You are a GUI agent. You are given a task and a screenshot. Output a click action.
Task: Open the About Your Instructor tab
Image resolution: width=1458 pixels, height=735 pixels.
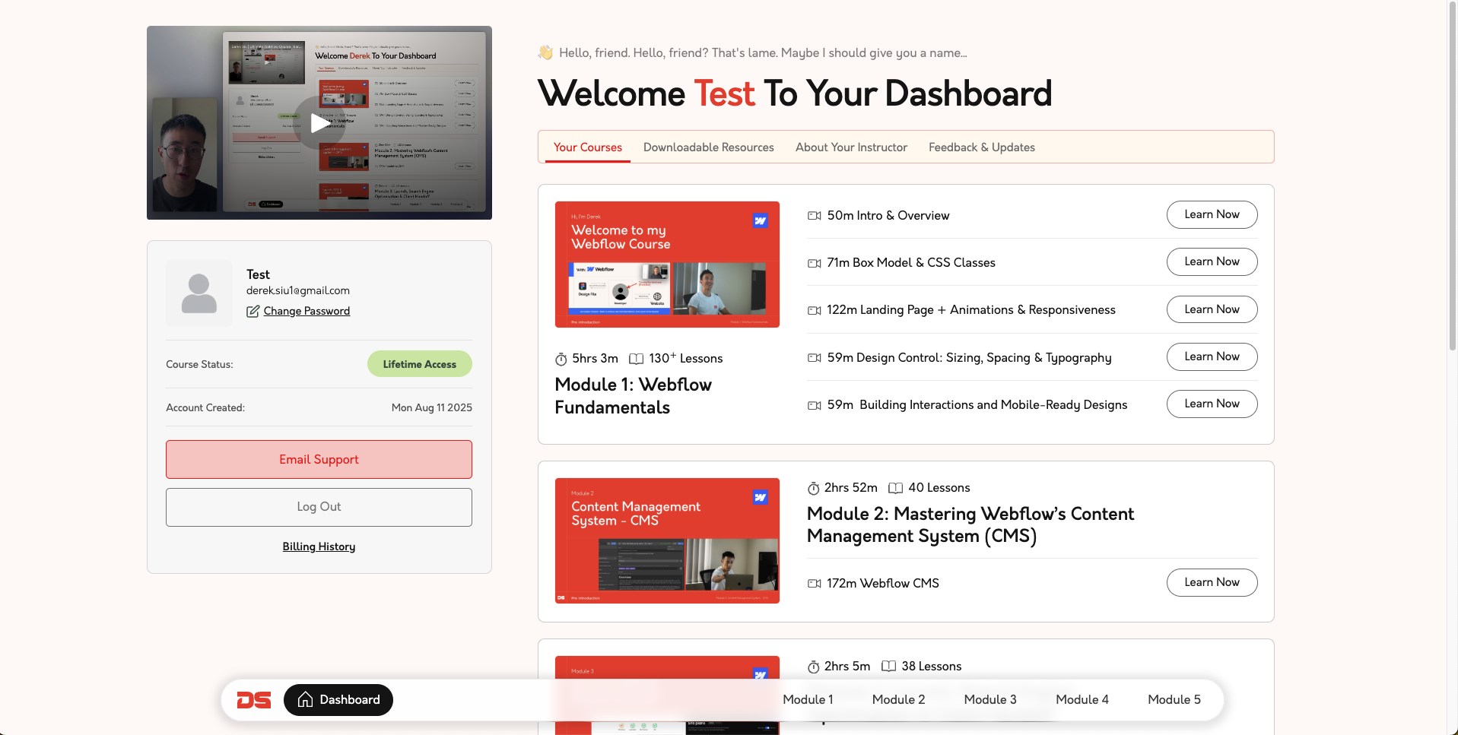click(851, 147)
